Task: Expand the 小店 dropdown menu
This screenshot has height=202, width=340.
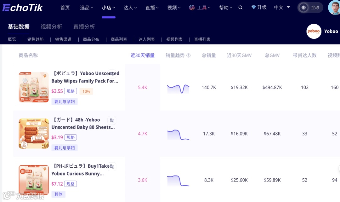Action: click(x=108, y=8)
